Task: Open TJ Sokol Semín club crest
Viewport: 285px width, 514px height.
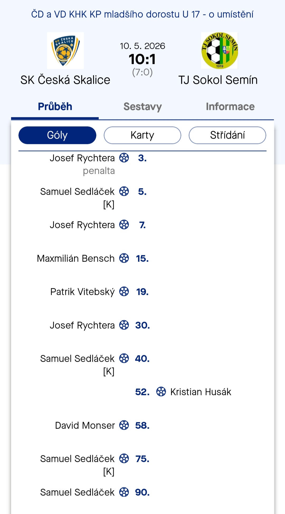Action: (220, 50)
